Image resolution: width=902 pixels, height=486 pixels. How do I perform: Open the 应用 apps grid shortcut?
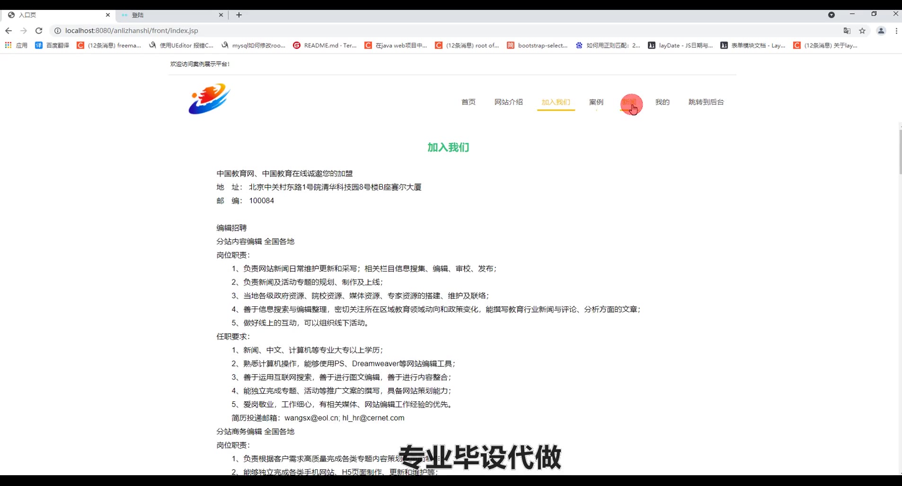tap(16, 45)
